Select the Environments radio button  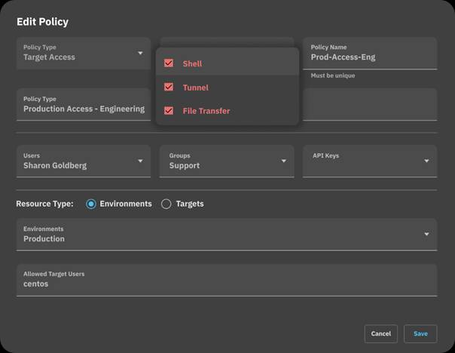point(91,204)
